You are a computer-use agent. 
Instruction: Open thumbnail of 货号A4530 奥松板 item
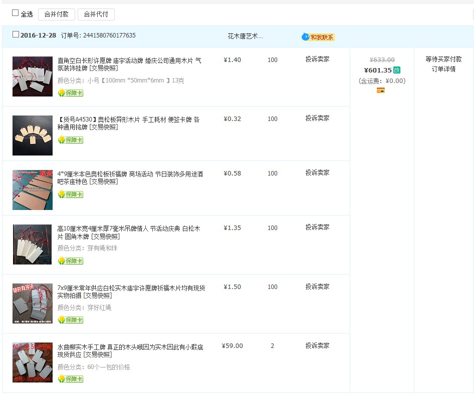(x=33, y=135)
